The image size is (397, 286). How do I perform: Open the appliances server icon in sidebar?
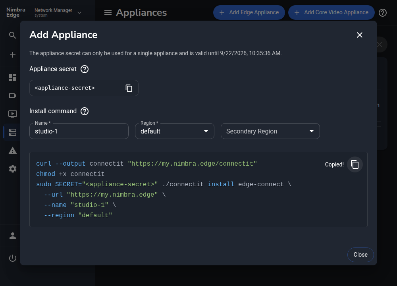[x=12, y=132]
